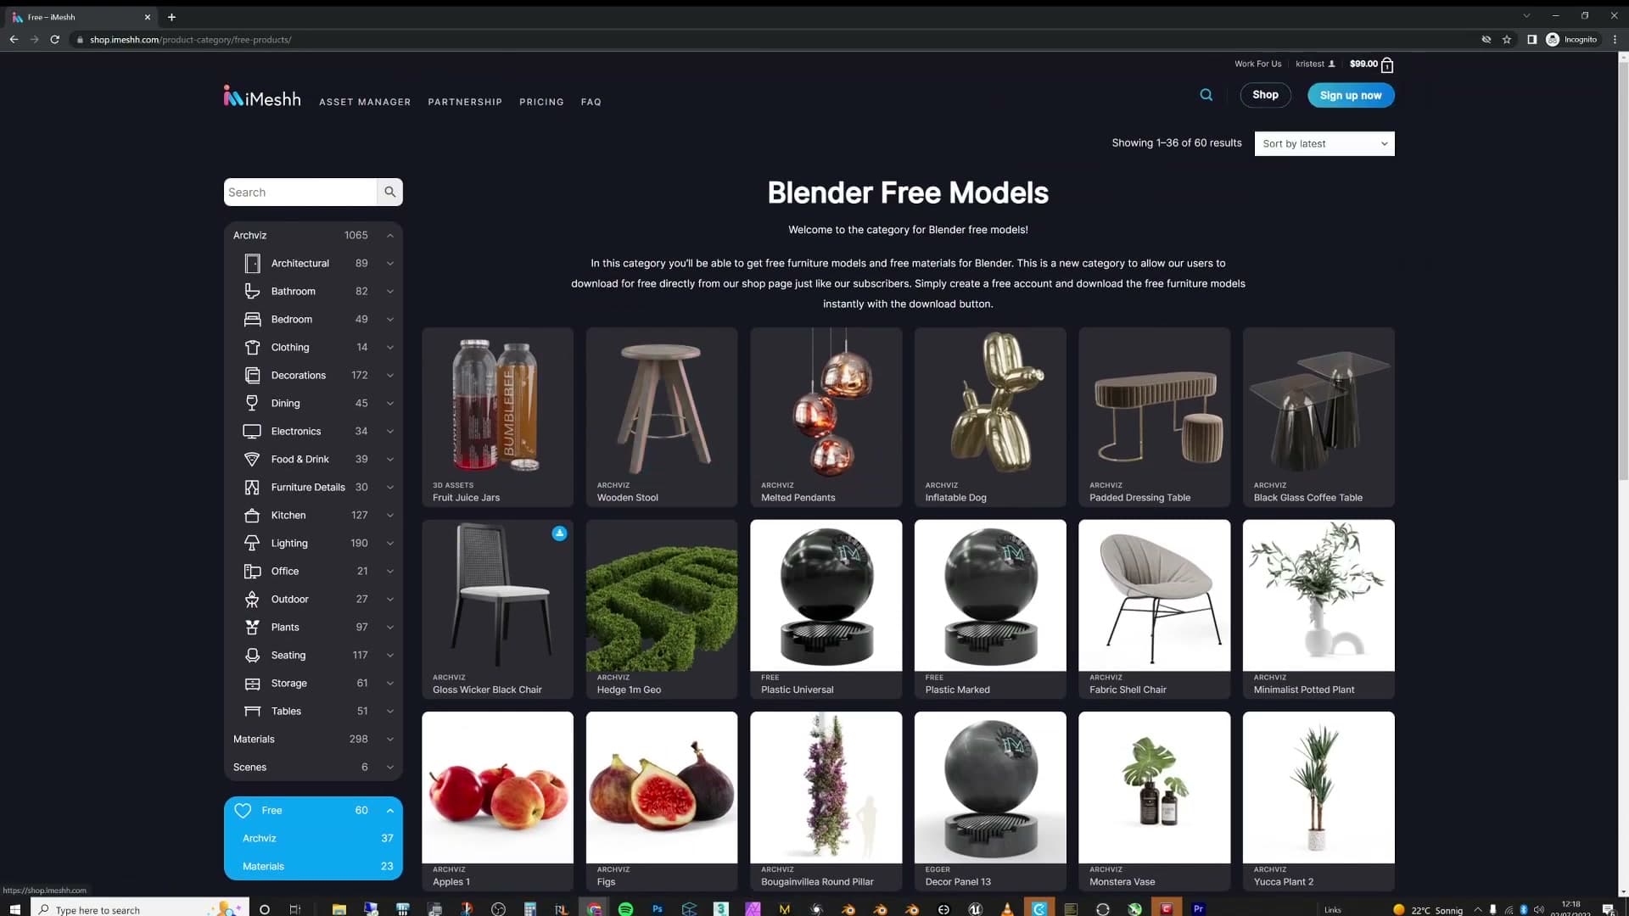Viewport: 1629px width, 916px height.
Task: Open the Pricing menu item
Action: click(541, 102)
